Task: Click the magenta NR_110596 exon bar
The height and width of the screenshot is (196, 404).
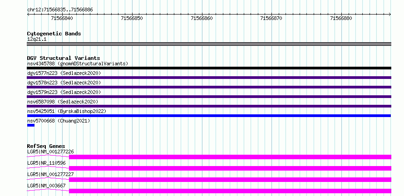Action: pos(230,168)
